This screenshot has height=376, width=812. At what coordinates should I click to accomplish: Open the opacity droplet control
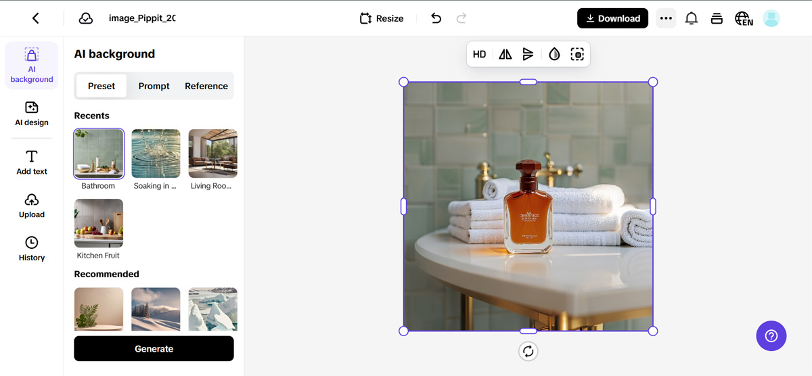point(554,55)
